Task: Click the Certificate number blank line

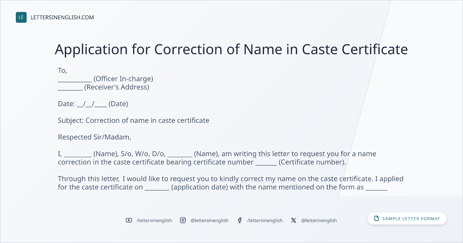Action: pos(266,163)
